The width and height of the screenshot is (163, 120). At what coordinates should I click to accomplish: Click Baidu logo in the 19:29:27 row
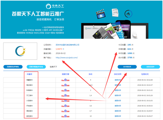coord(65,116)
